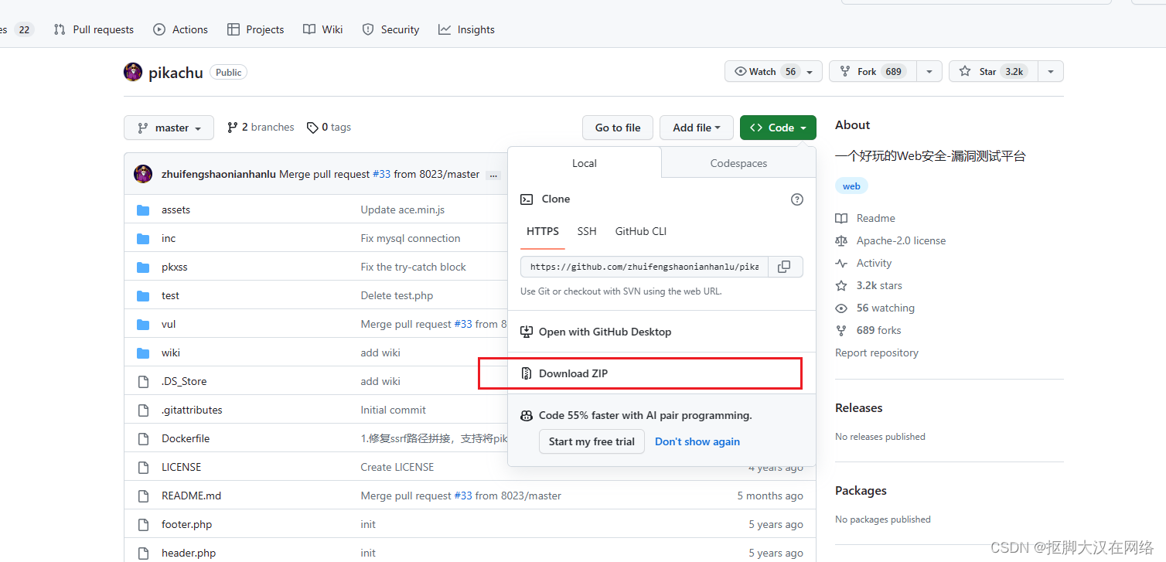Expand the Fork options dropdown arrow

(929, 71)
